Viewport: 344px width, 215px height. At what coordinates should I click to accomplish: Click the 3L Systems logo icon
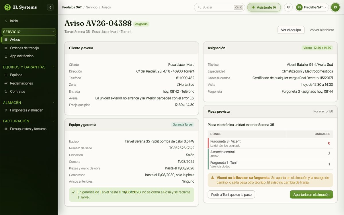(7, 7)
